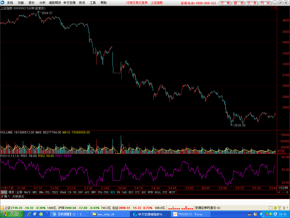Click the 15分钟 period selector
The height and width of the screenshot is (218, 290).
[283, 188]
